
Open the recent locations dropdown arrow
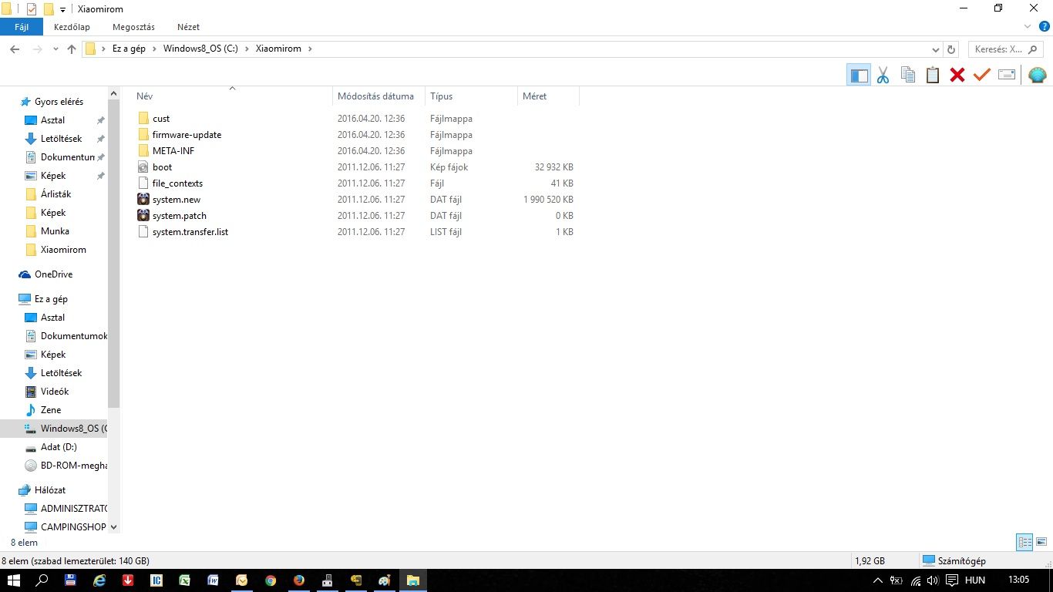[x=56, y=49]
